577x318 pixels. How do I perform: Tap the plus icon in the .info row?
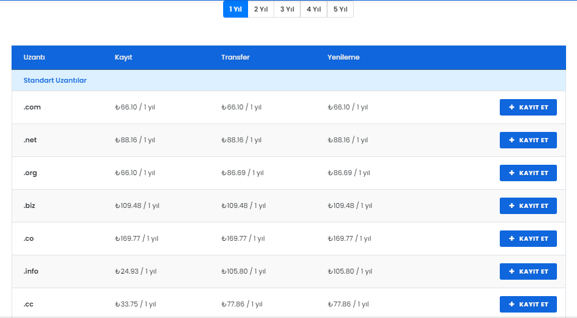click(511, 271)
